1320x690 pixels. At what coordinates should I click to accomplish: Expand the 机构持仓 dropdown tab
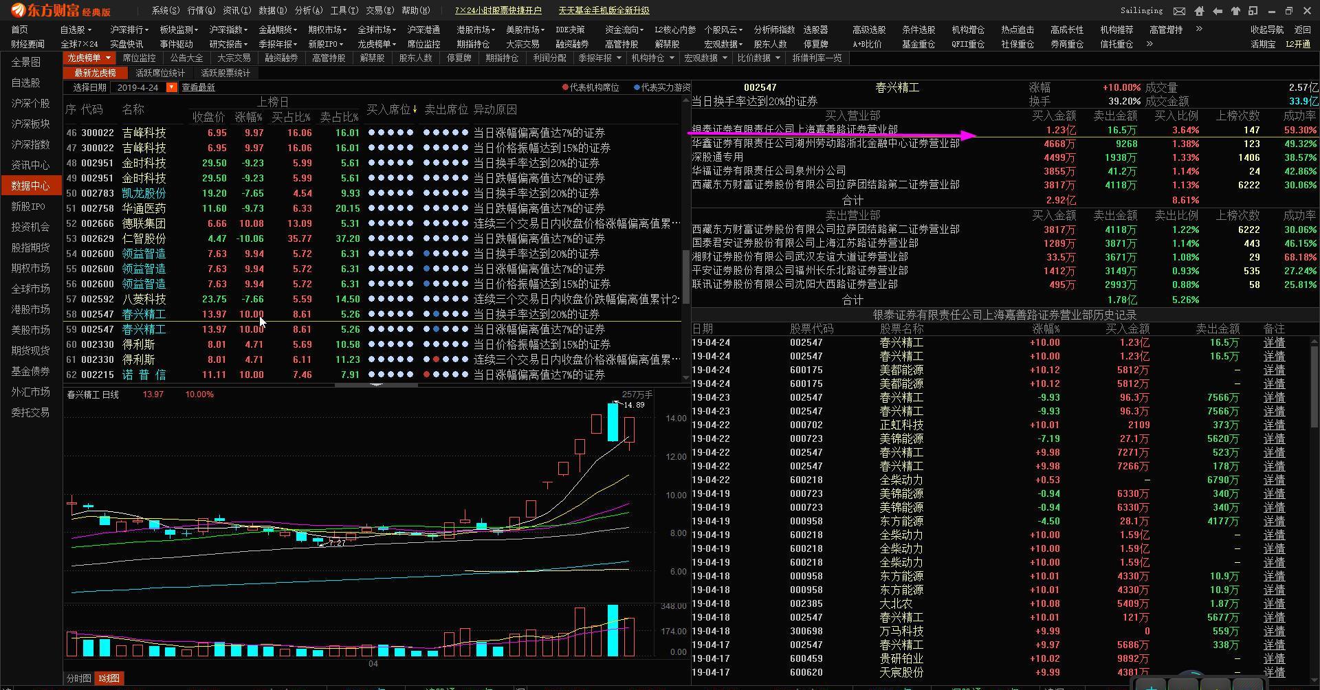652,58
